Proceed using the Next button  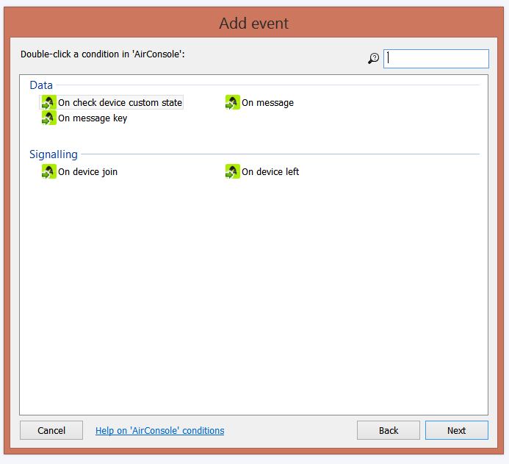click(x=456, y=431)
